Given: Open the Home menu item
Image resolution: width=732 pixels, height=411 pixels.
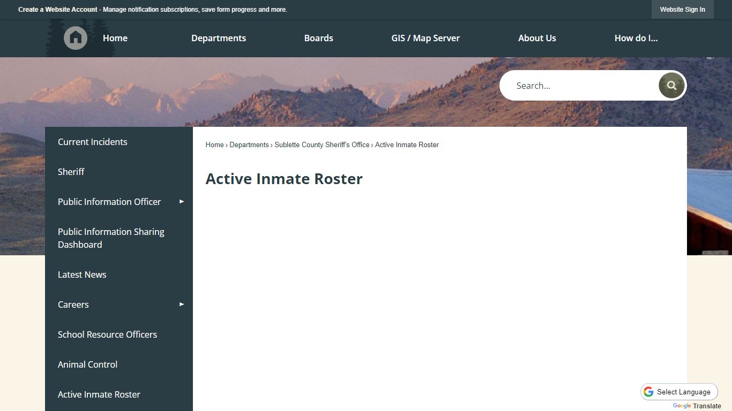Looking at the screenshot, I should point(115,38).
